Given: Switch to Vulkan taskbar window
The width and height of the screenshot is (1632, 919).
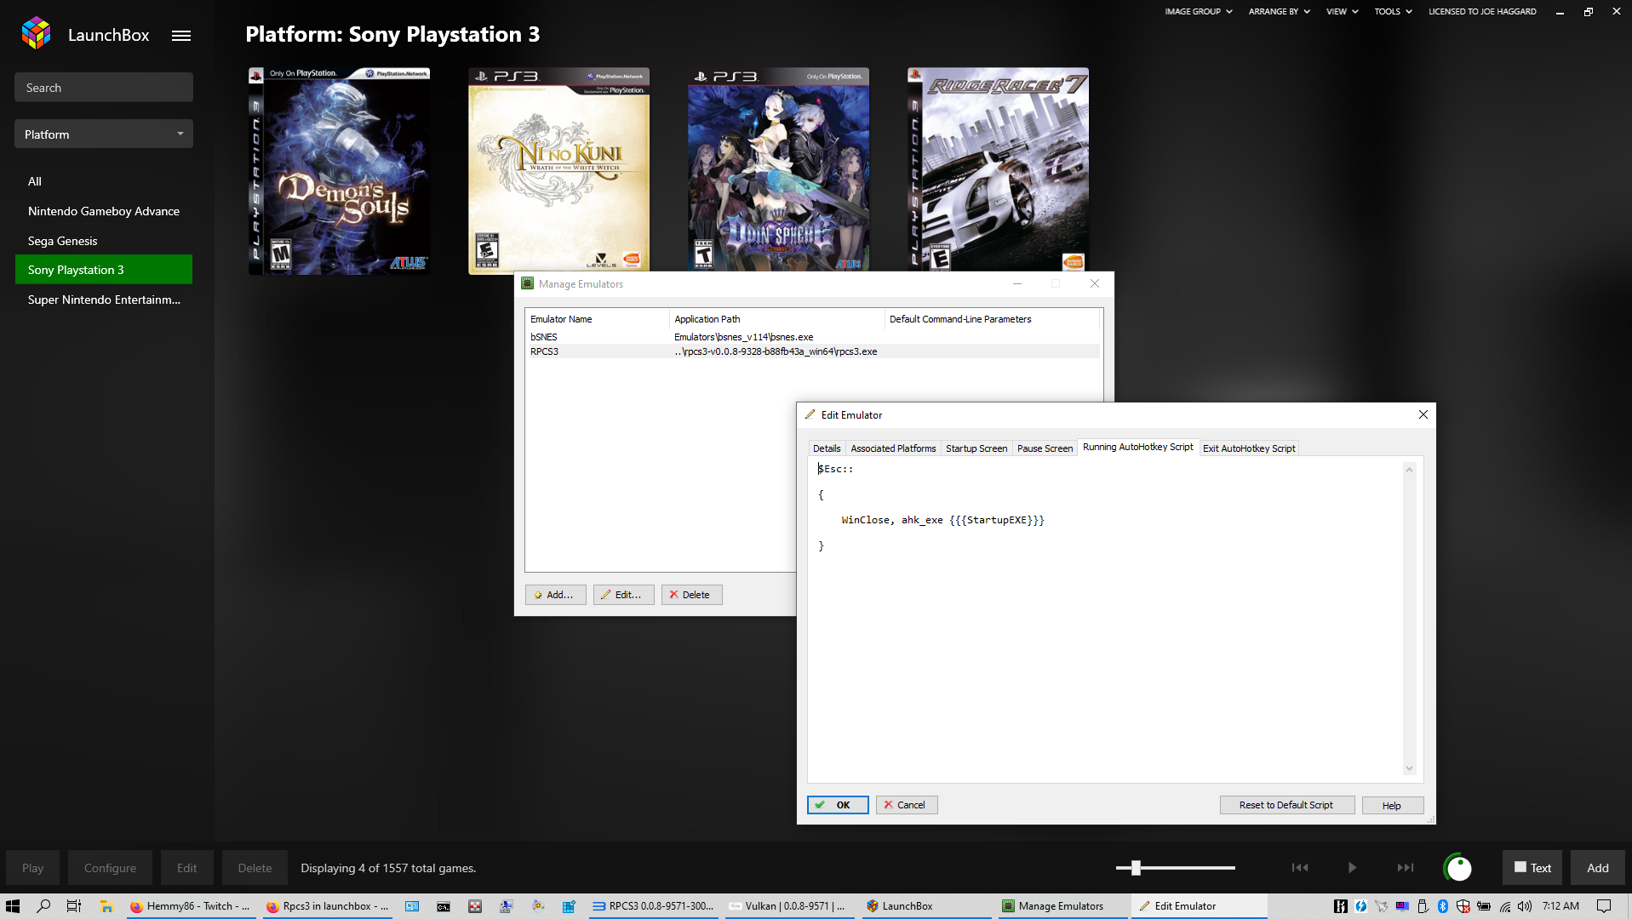Looking at the screenshot, I should 790,906.
